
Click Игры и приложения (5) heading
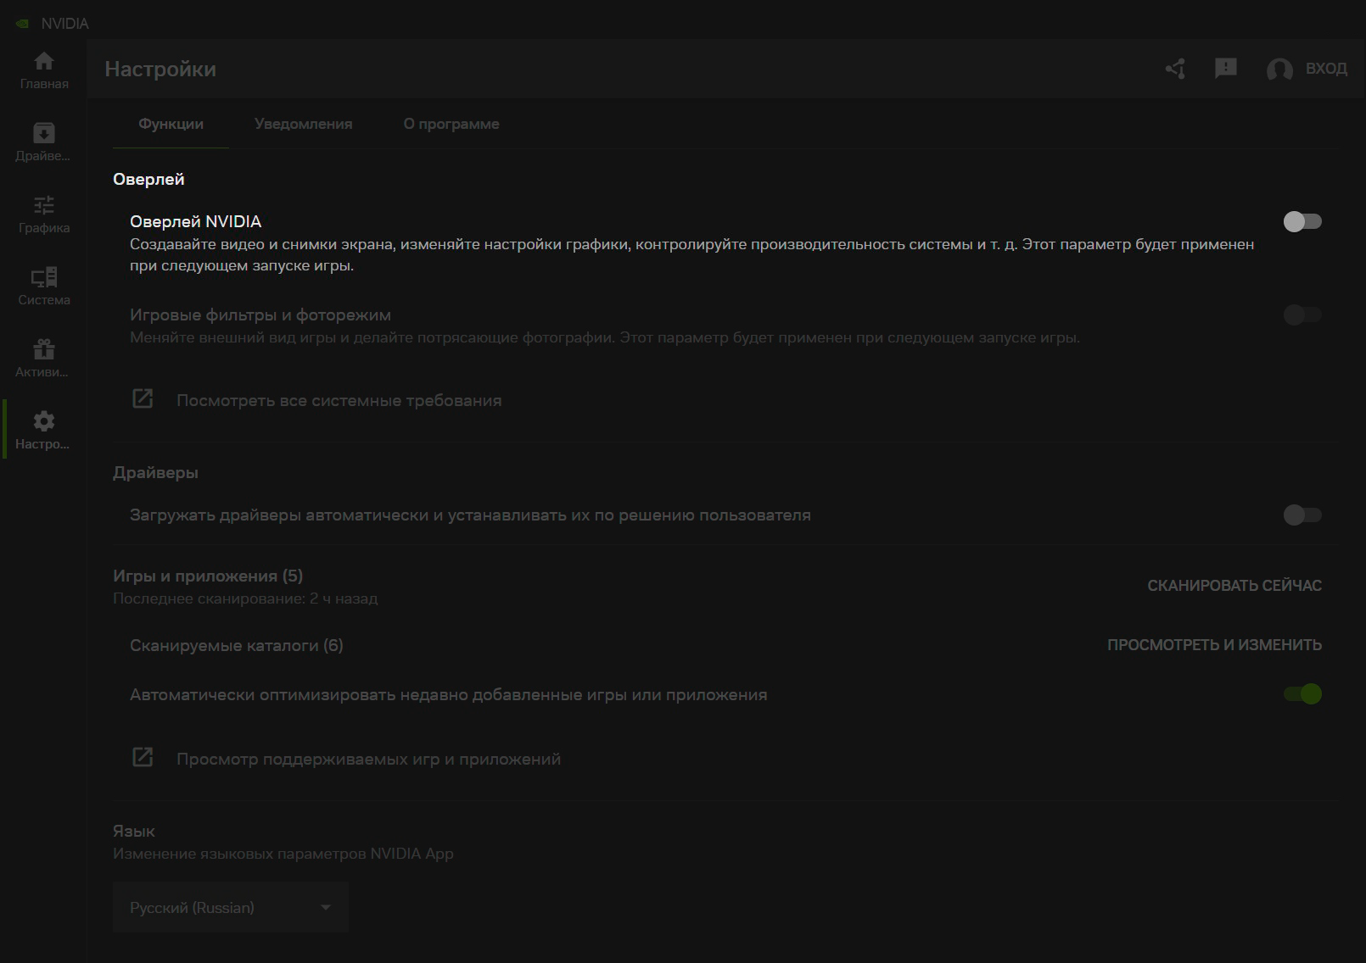208,576
